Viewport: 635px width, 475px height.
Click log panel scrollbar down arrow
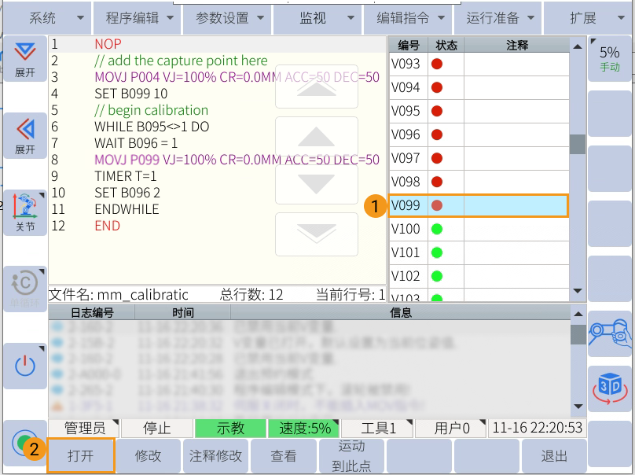(578, 407)
